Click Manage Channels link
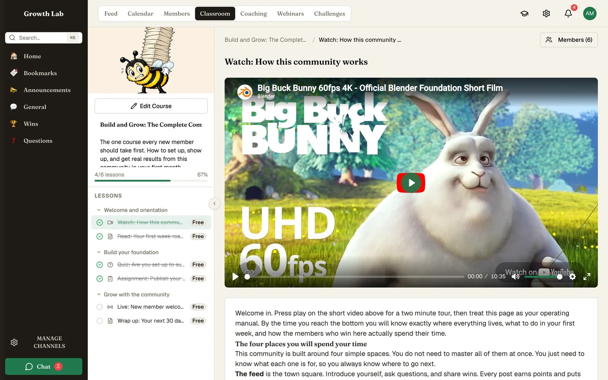Screen dimensions: 608x380 pyautogui.click(x=49, y=342)
